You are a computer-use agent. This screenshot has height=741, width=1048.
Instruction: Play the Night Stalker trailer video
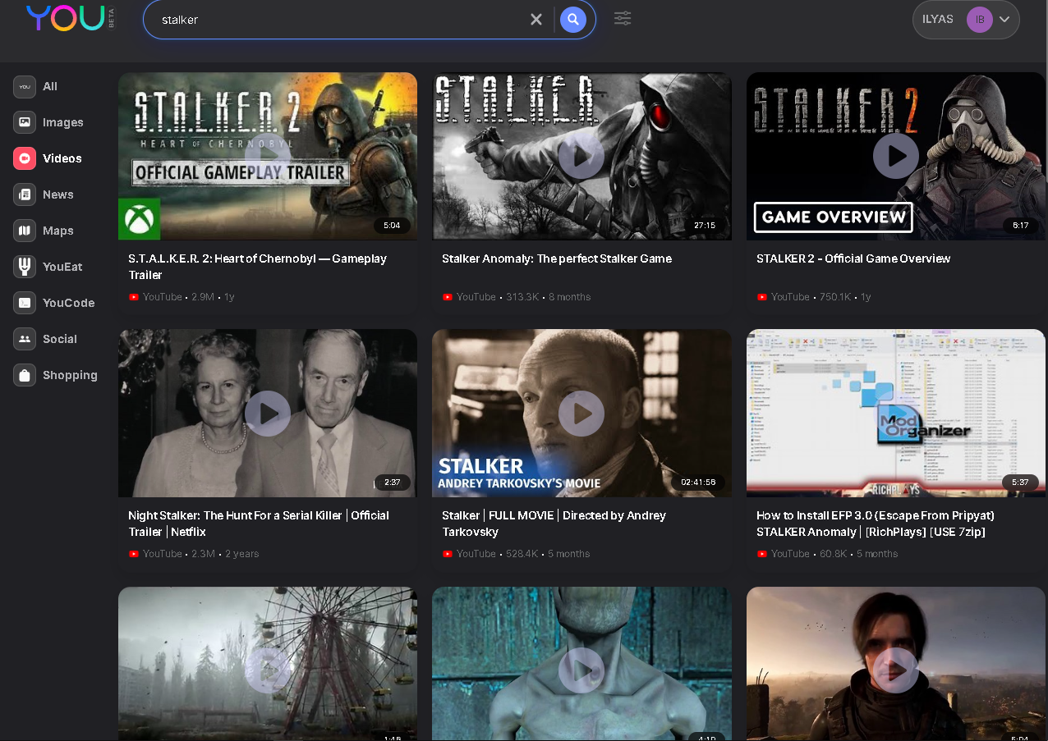click(268, 413)
